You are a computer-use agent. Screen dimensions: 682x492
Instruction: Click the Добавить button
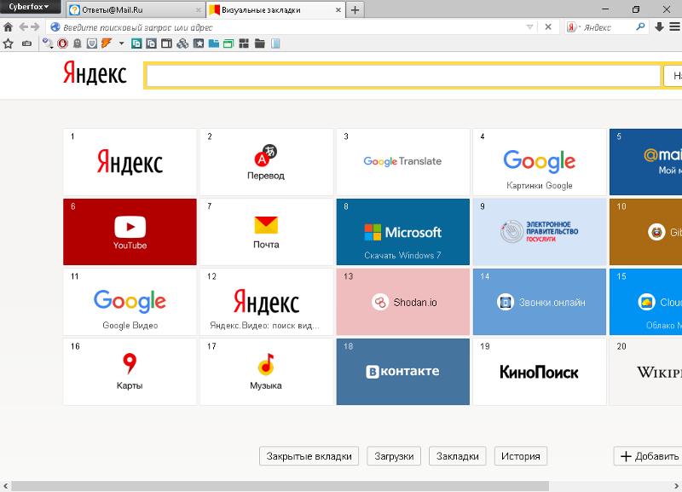pyautogui.click(x=648, y=456)
